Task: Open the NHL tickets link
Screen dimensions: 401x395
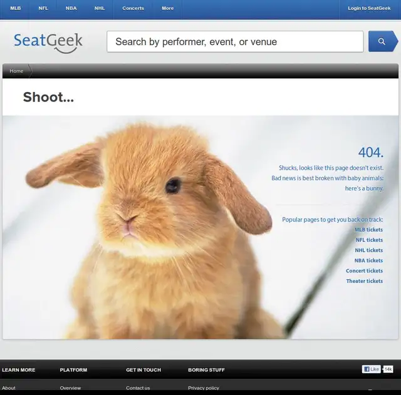Action: tap(369, 250)
